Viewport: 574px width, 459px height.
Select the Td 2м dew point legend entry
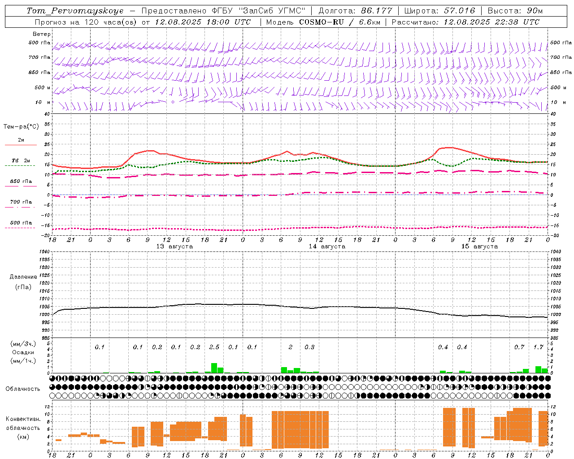point(21,160)
